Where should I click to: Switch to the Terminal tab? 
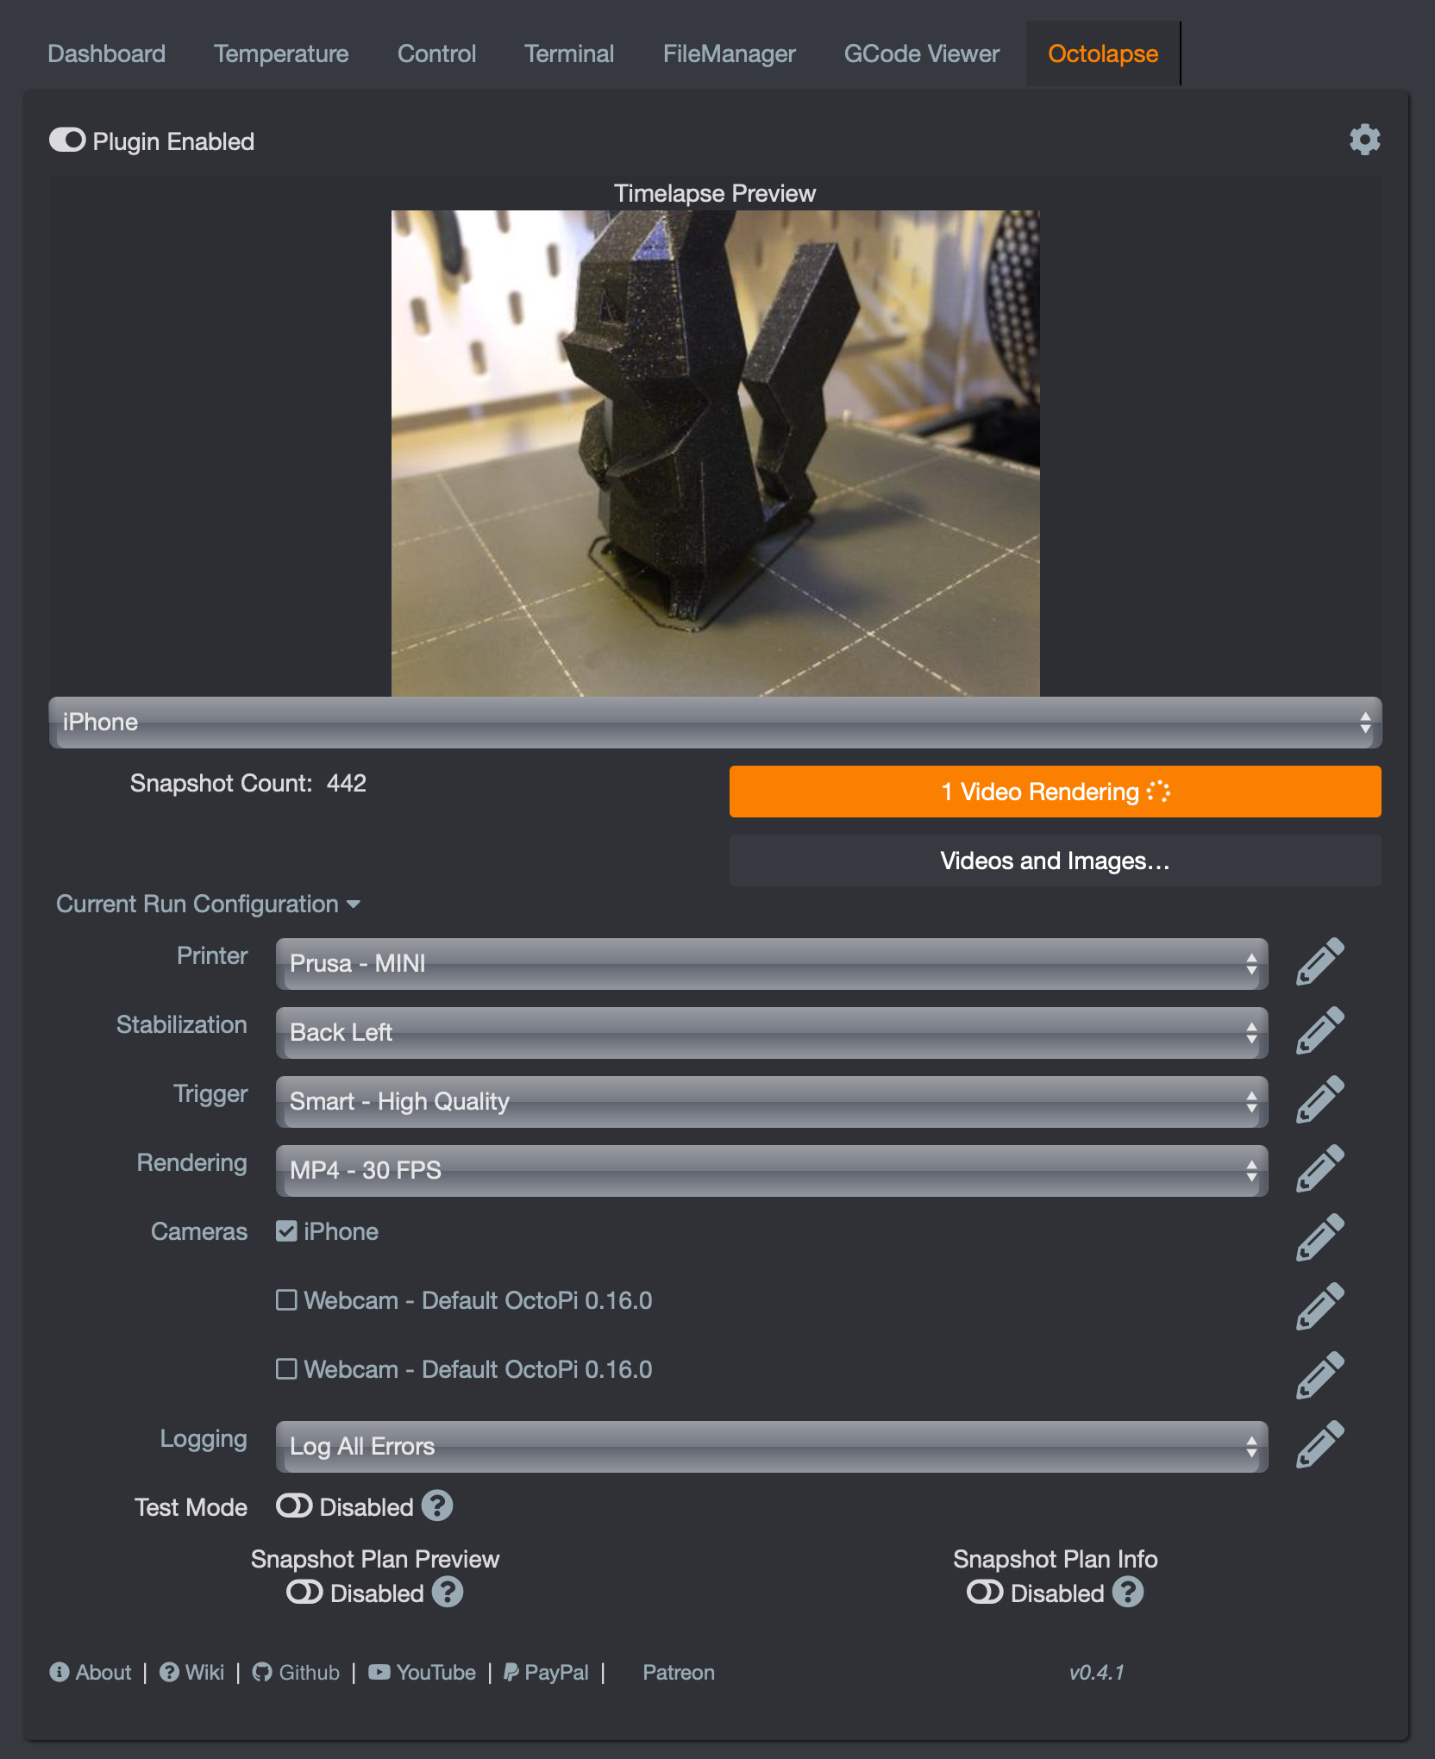[568, 53]
